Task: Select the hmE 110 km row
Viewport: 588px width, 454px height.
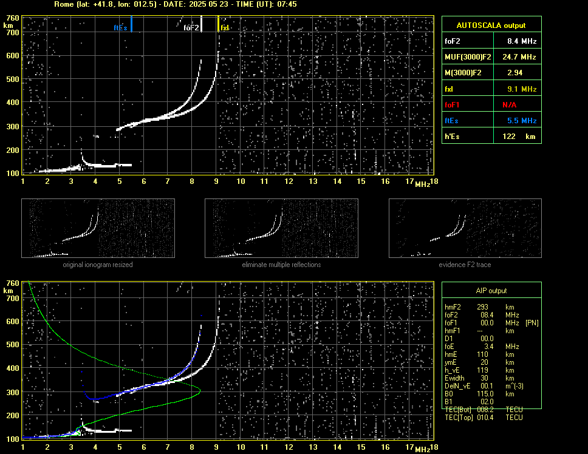Action: (479, 354)
